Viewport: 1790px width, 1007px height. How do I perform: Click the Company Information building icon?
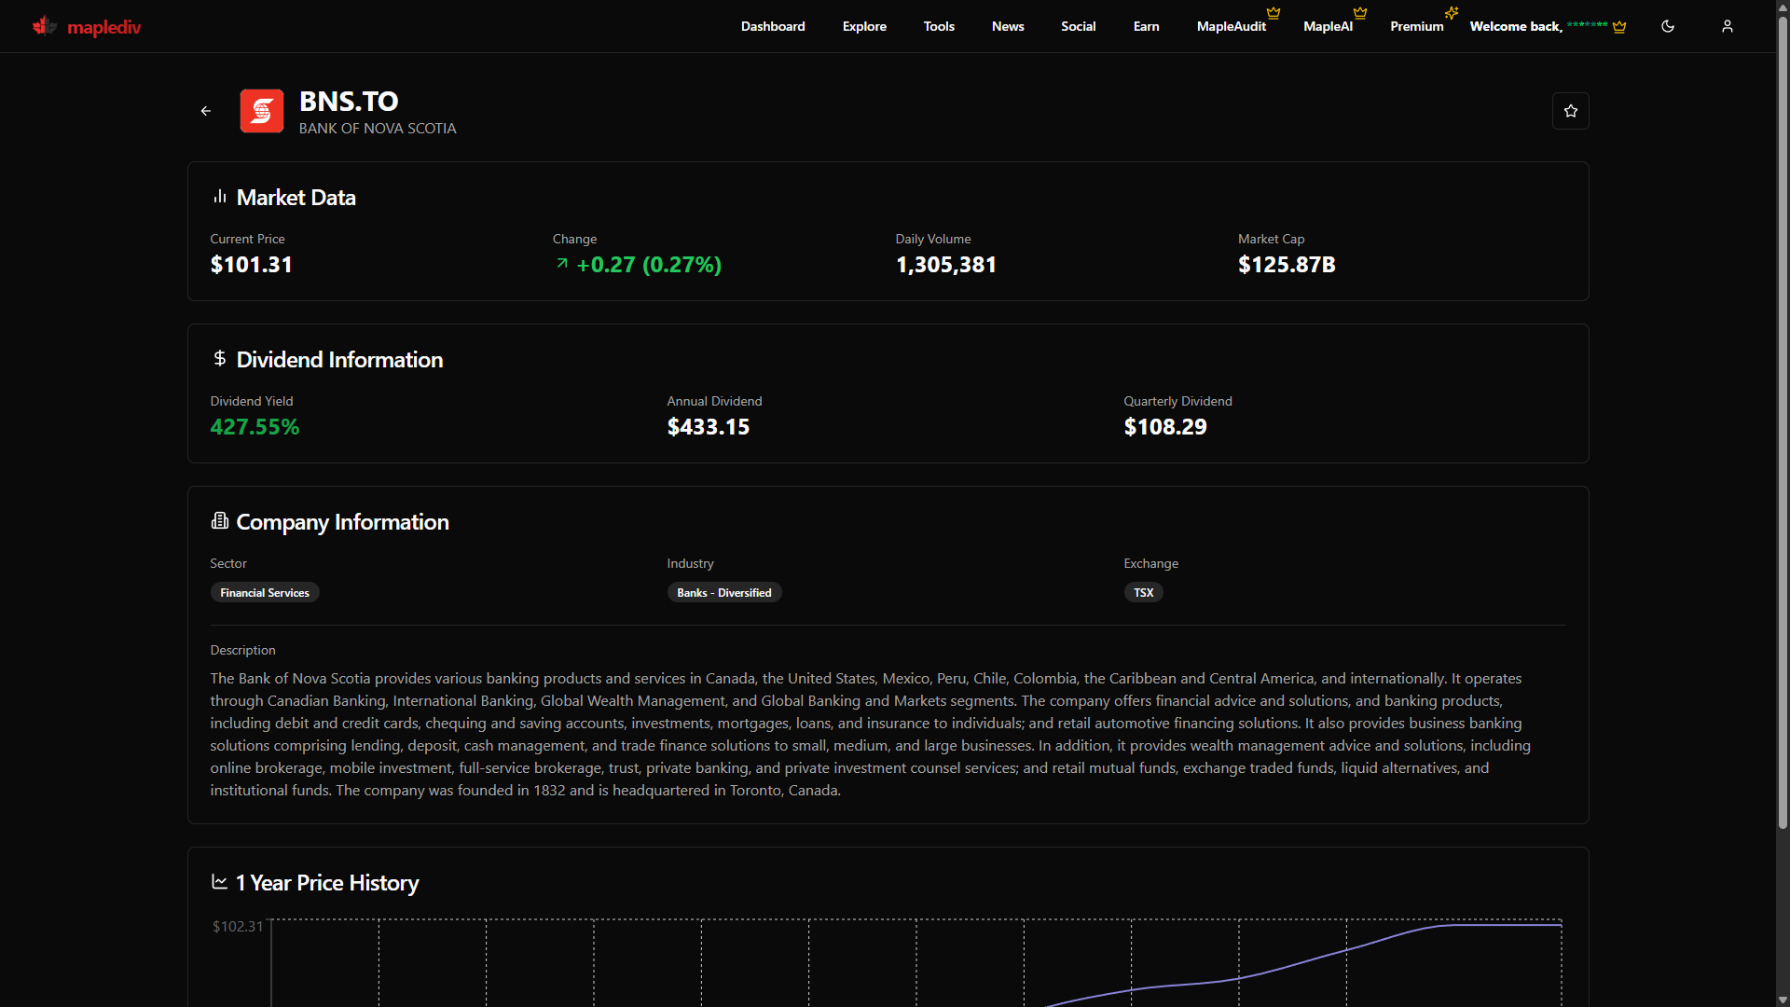tap(219, 521)
